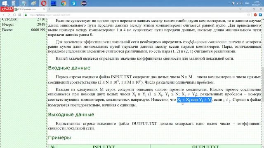Click the 'Примеры' heading
Image resolution: width=264 pixels, height=148 pixels.
coord(59,138)
